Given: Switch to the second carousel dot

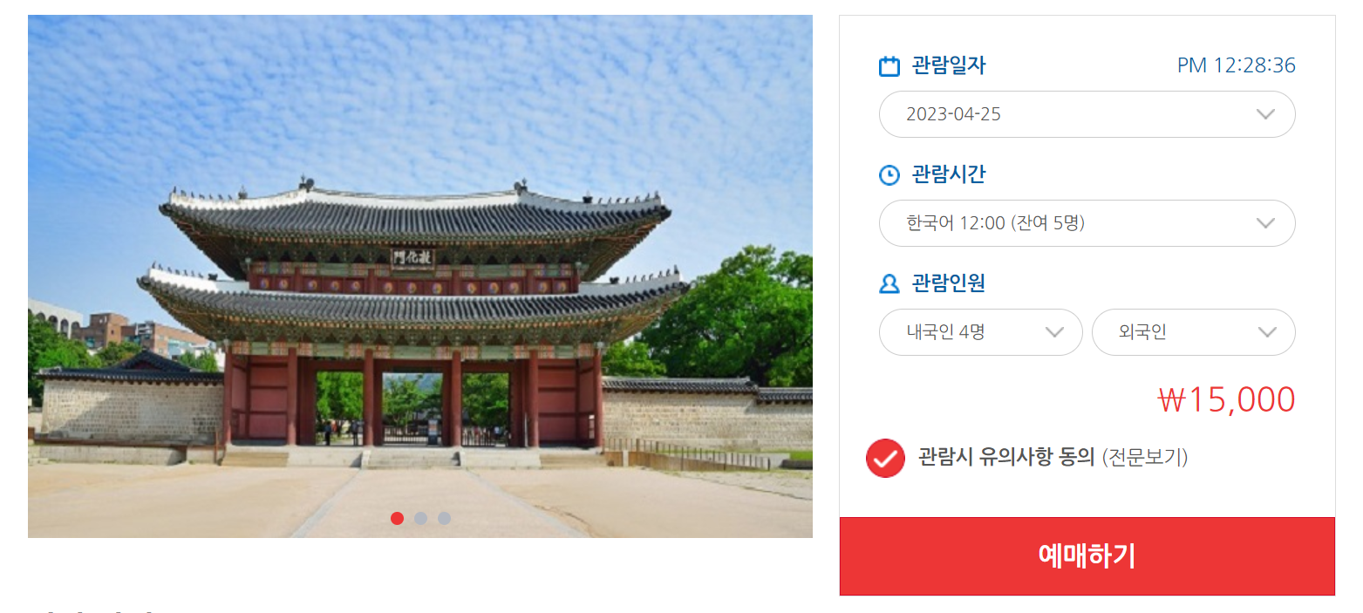Looking at the screenshot, I should click(420, 518).
